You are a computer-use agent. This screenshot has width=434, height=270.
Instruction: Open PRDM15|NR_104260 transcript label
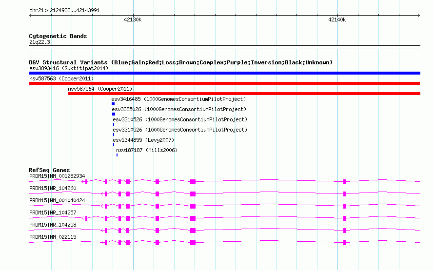coord(53,188)
